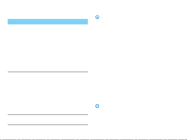Click the lowest short black divider line

point(48,125)
